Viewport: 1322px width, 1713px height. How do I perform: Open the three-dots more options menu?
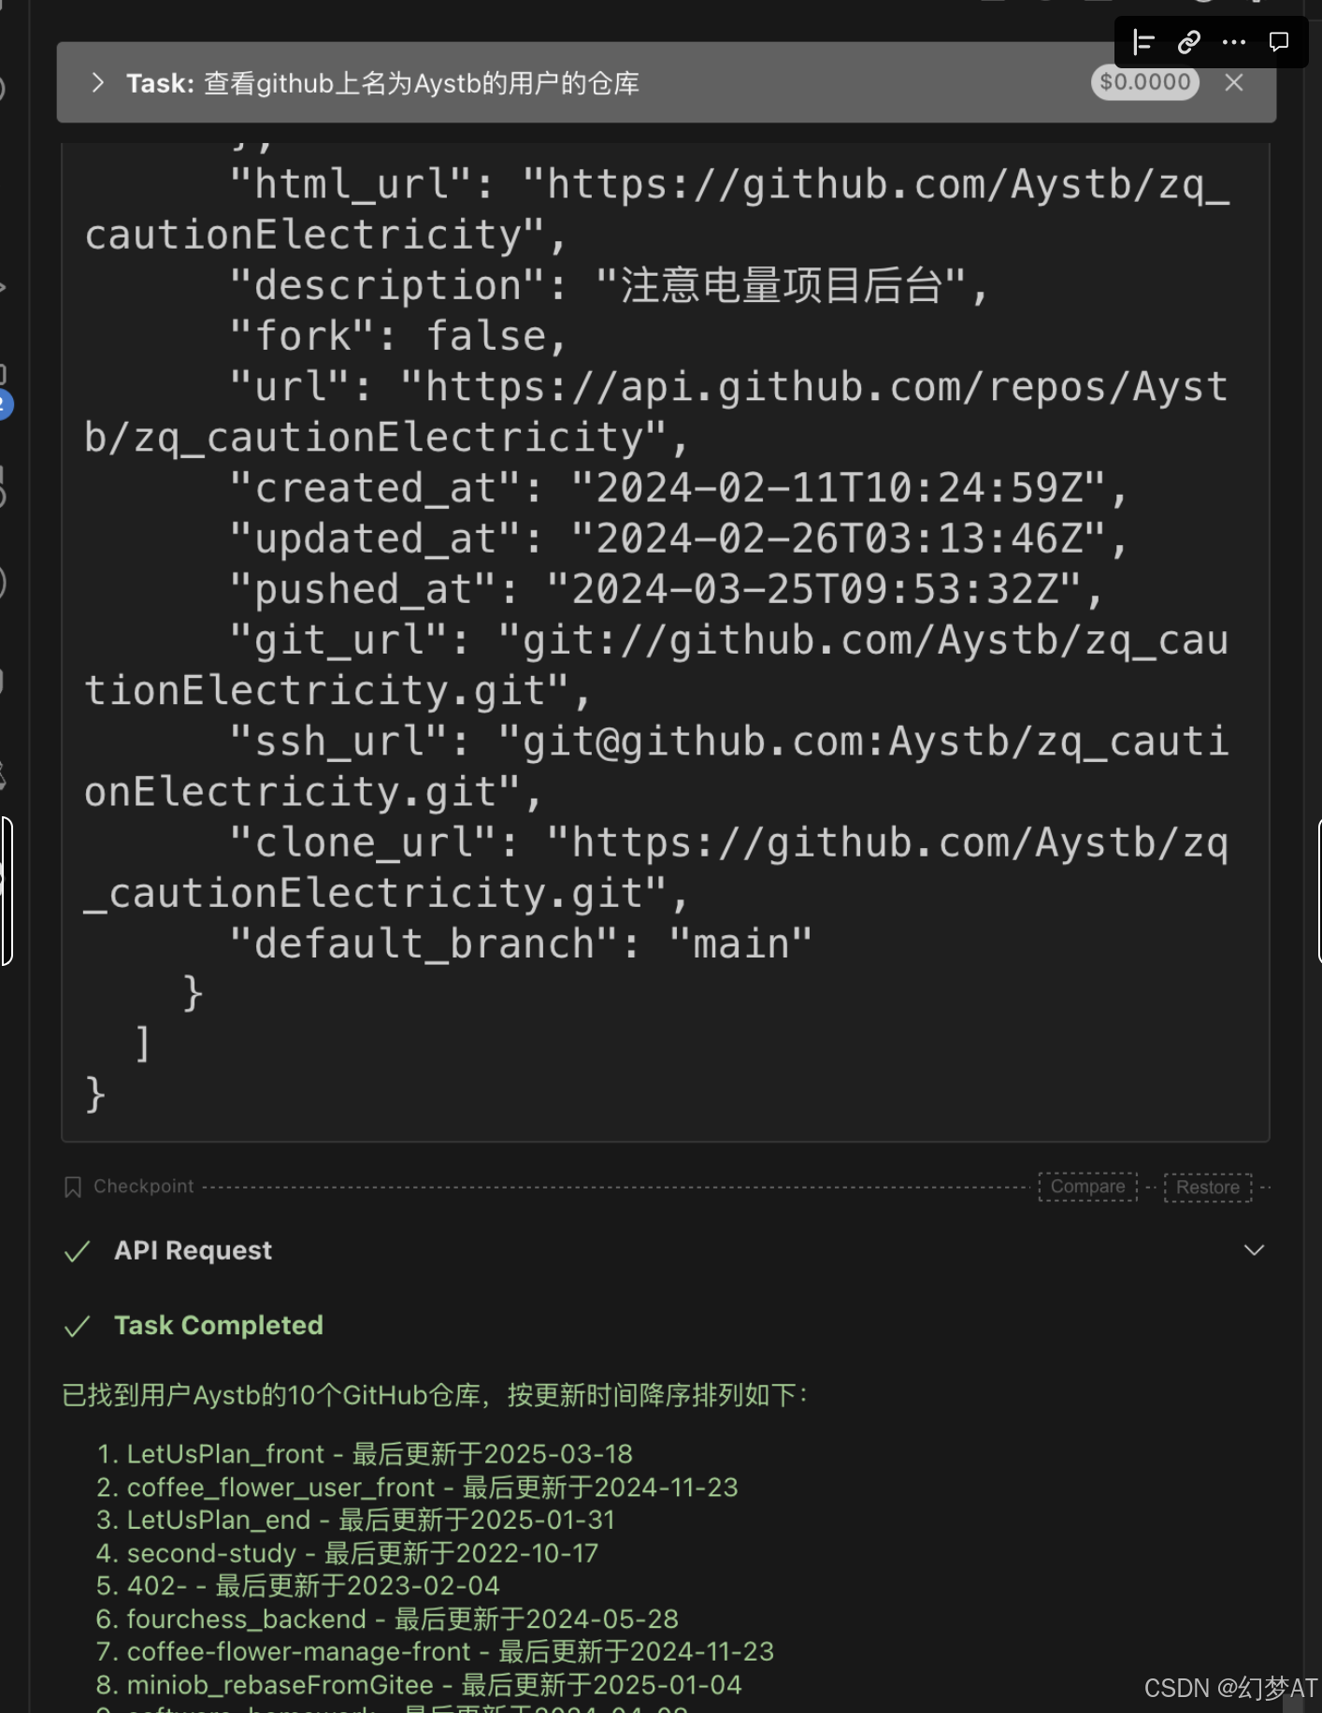(1234, 42)
